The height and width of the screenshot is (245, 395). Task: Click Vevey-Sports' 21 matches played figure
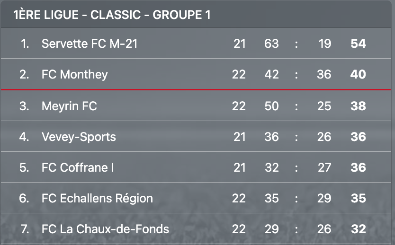coord(239,137)
